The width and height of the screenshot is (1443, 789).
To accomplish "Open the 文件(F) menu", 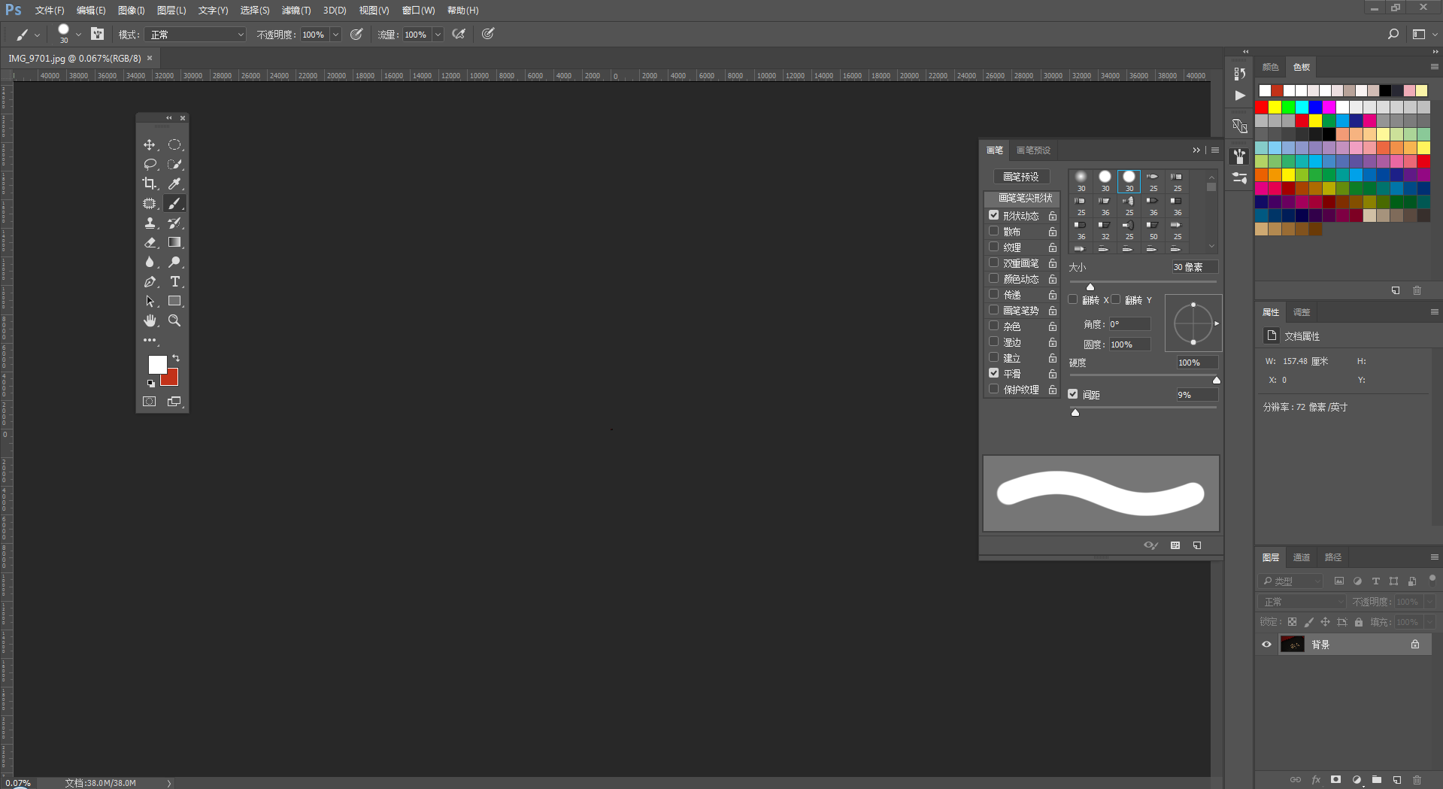I will coord(50,11).
